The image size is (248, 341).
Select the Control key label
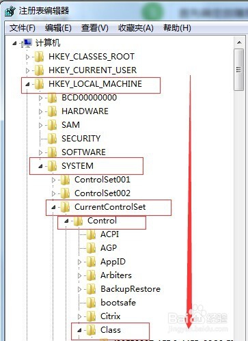tap(102, 220)
